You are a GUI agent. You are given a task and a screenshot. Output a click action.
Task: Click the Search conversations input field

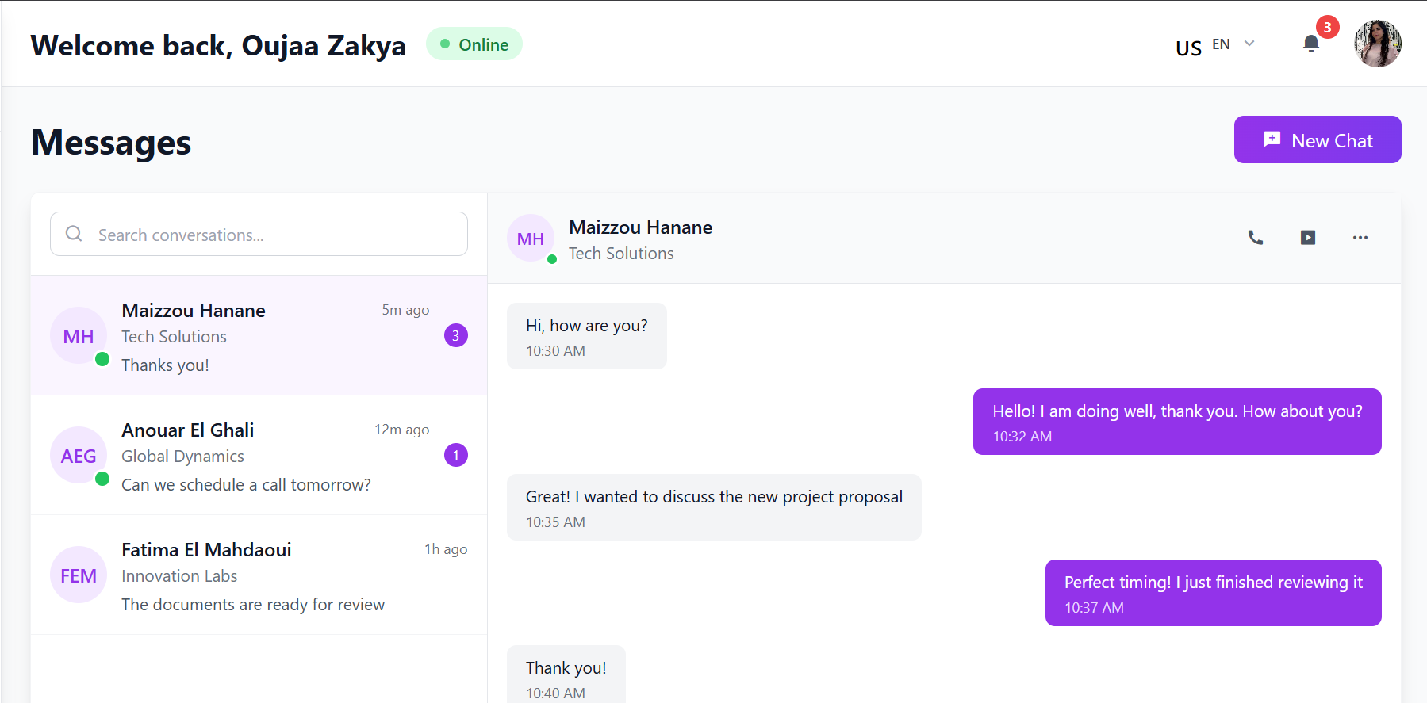pyautogui.click(x=270, y=235)
